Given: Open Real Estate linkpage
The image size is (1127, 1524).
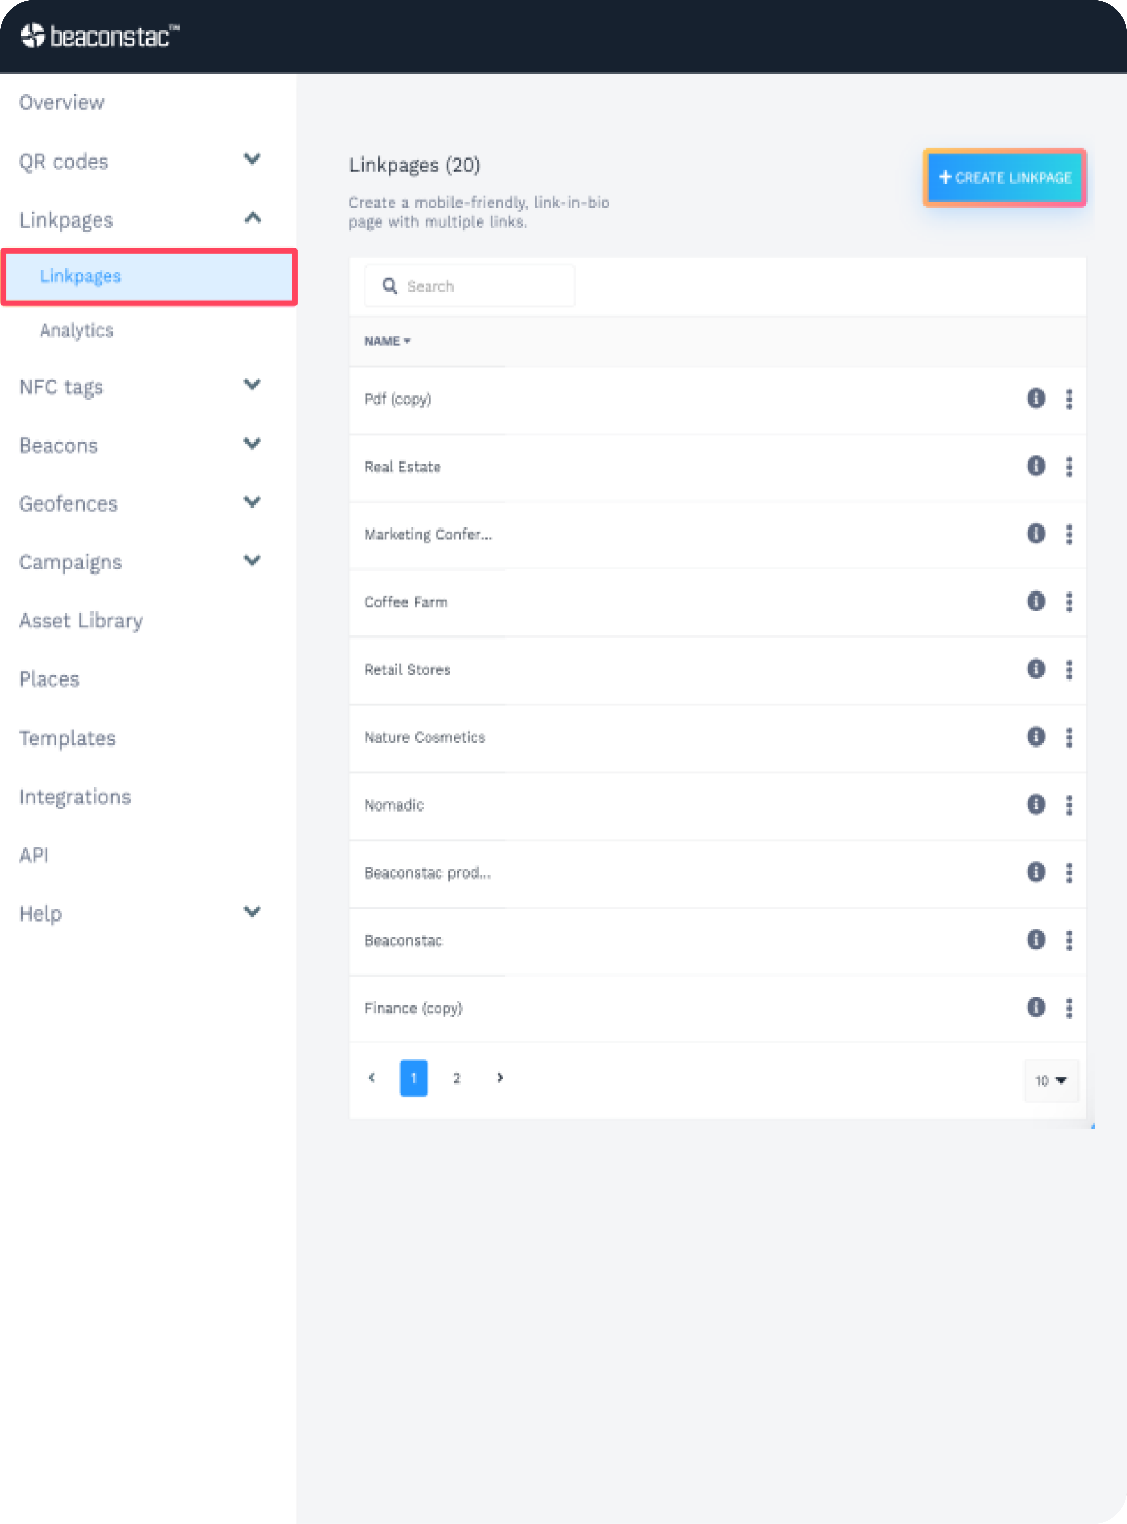Looking at the screenshot, I should tap(403, 467).
